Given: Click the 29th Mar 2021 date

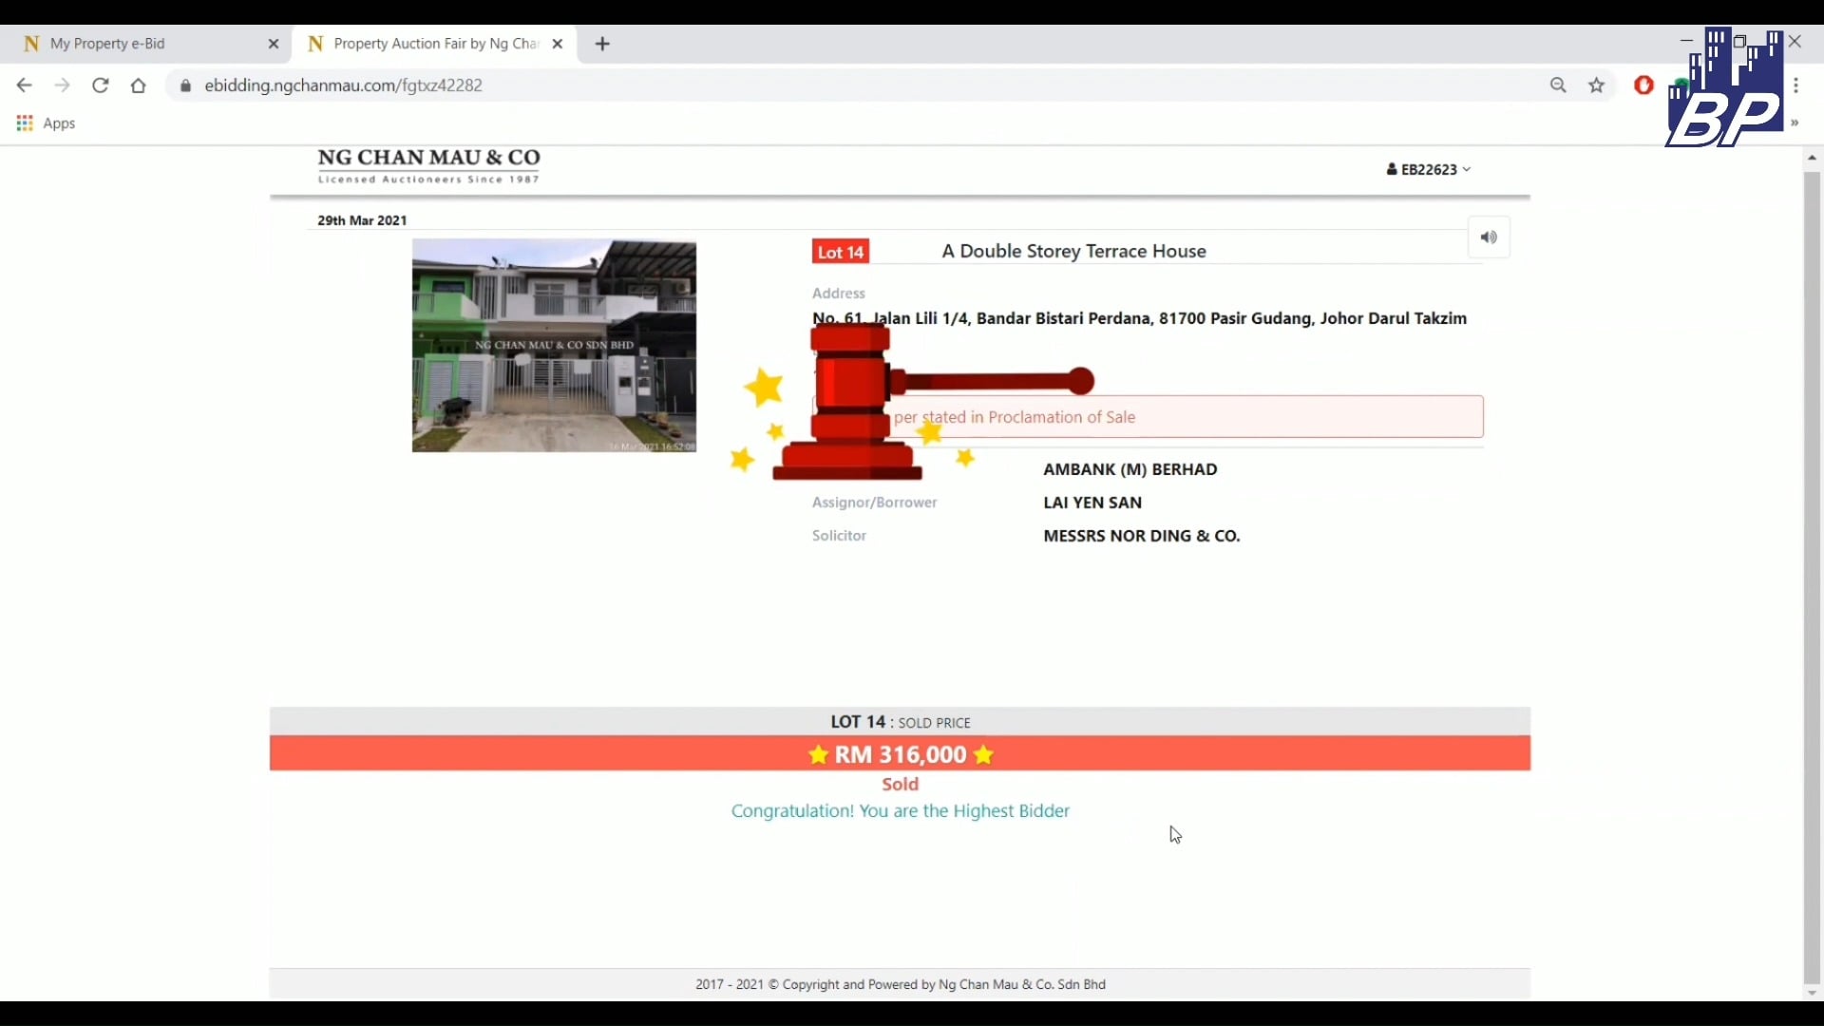Looking at the screenshot, I should [362, 220].
